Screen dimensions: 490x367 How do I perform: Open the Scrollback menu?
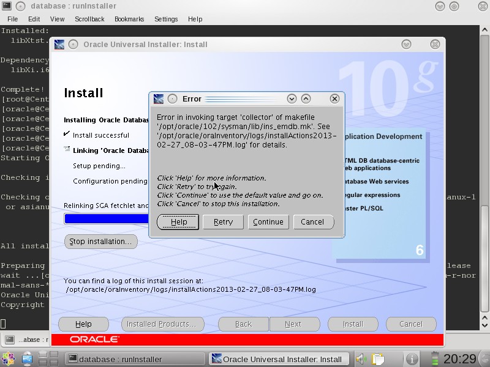[89, 19]
